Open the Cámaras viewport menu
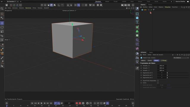Screen dimensions: 190x107 15,8
